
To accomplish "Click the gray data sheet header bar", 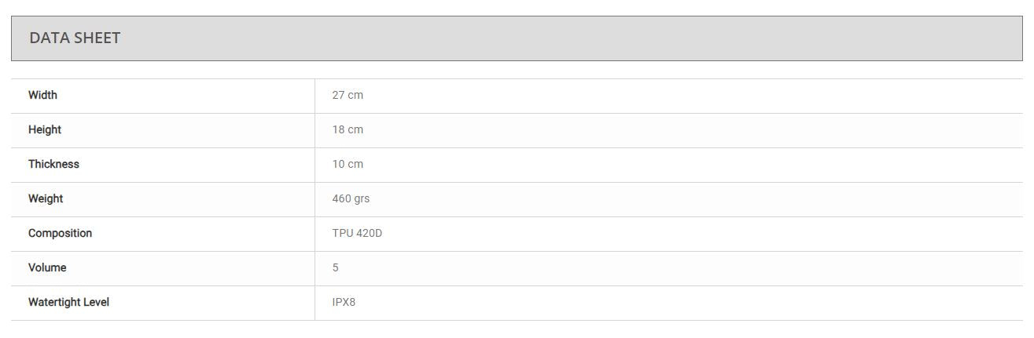I will tap(550, 38).
